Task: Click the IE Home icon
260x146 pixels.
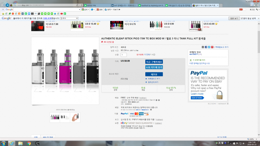Action: click(x=251, y=5)
